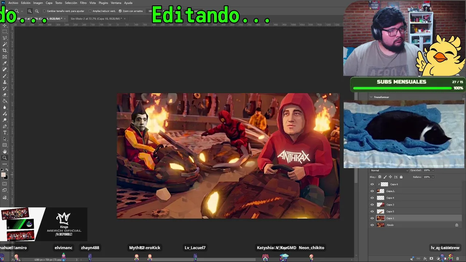Open the Zoom tool preset picker arrow
The height and width of the screenshot is (262, 466).
click(21, 11)
